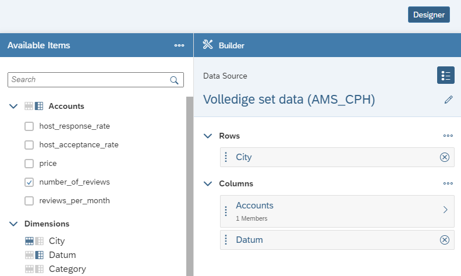
Task: Open Rows more options ellipsis
Action: 448,136
